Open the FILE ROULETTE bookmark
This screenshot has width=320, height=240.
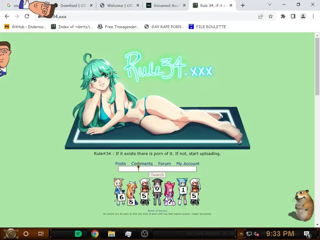click(x=207, y=27)
